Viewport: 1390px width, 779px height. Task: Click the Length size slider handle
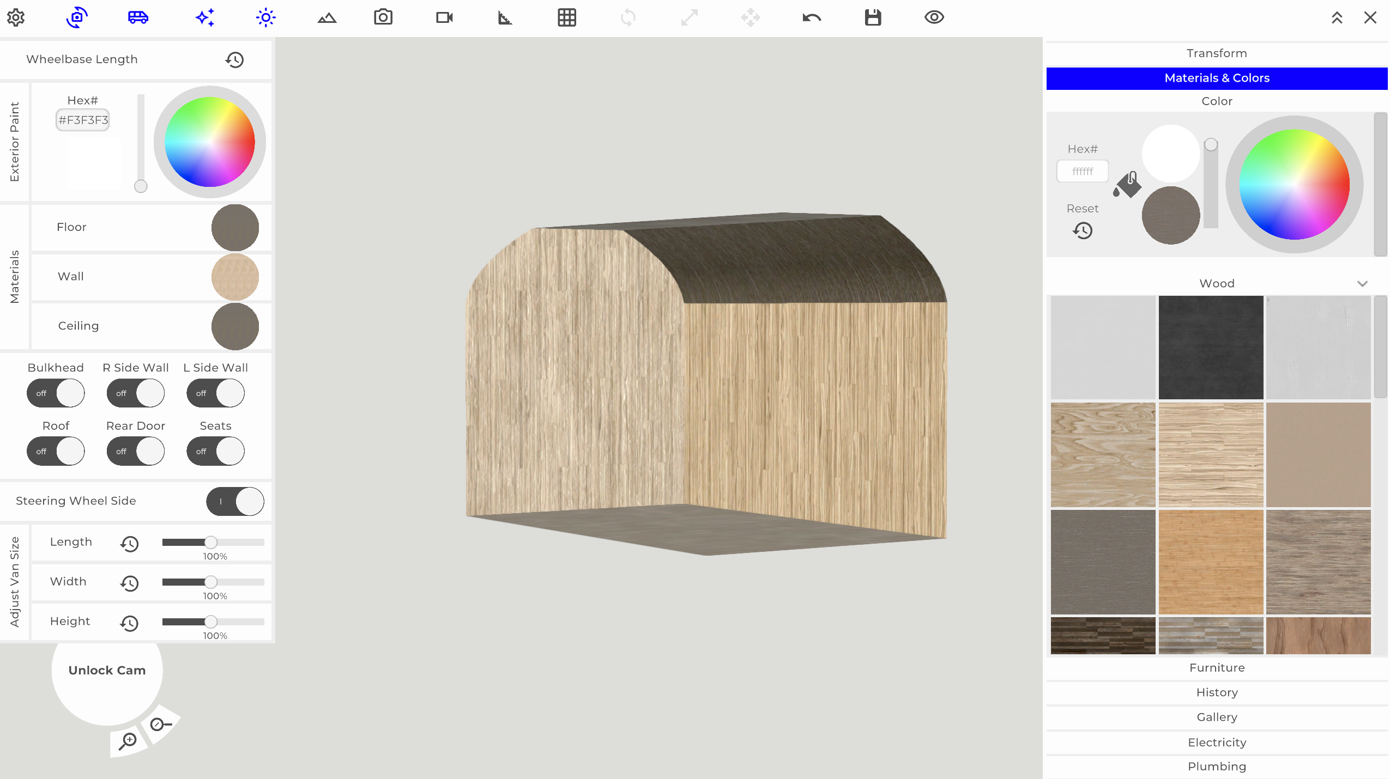point(210,542)
